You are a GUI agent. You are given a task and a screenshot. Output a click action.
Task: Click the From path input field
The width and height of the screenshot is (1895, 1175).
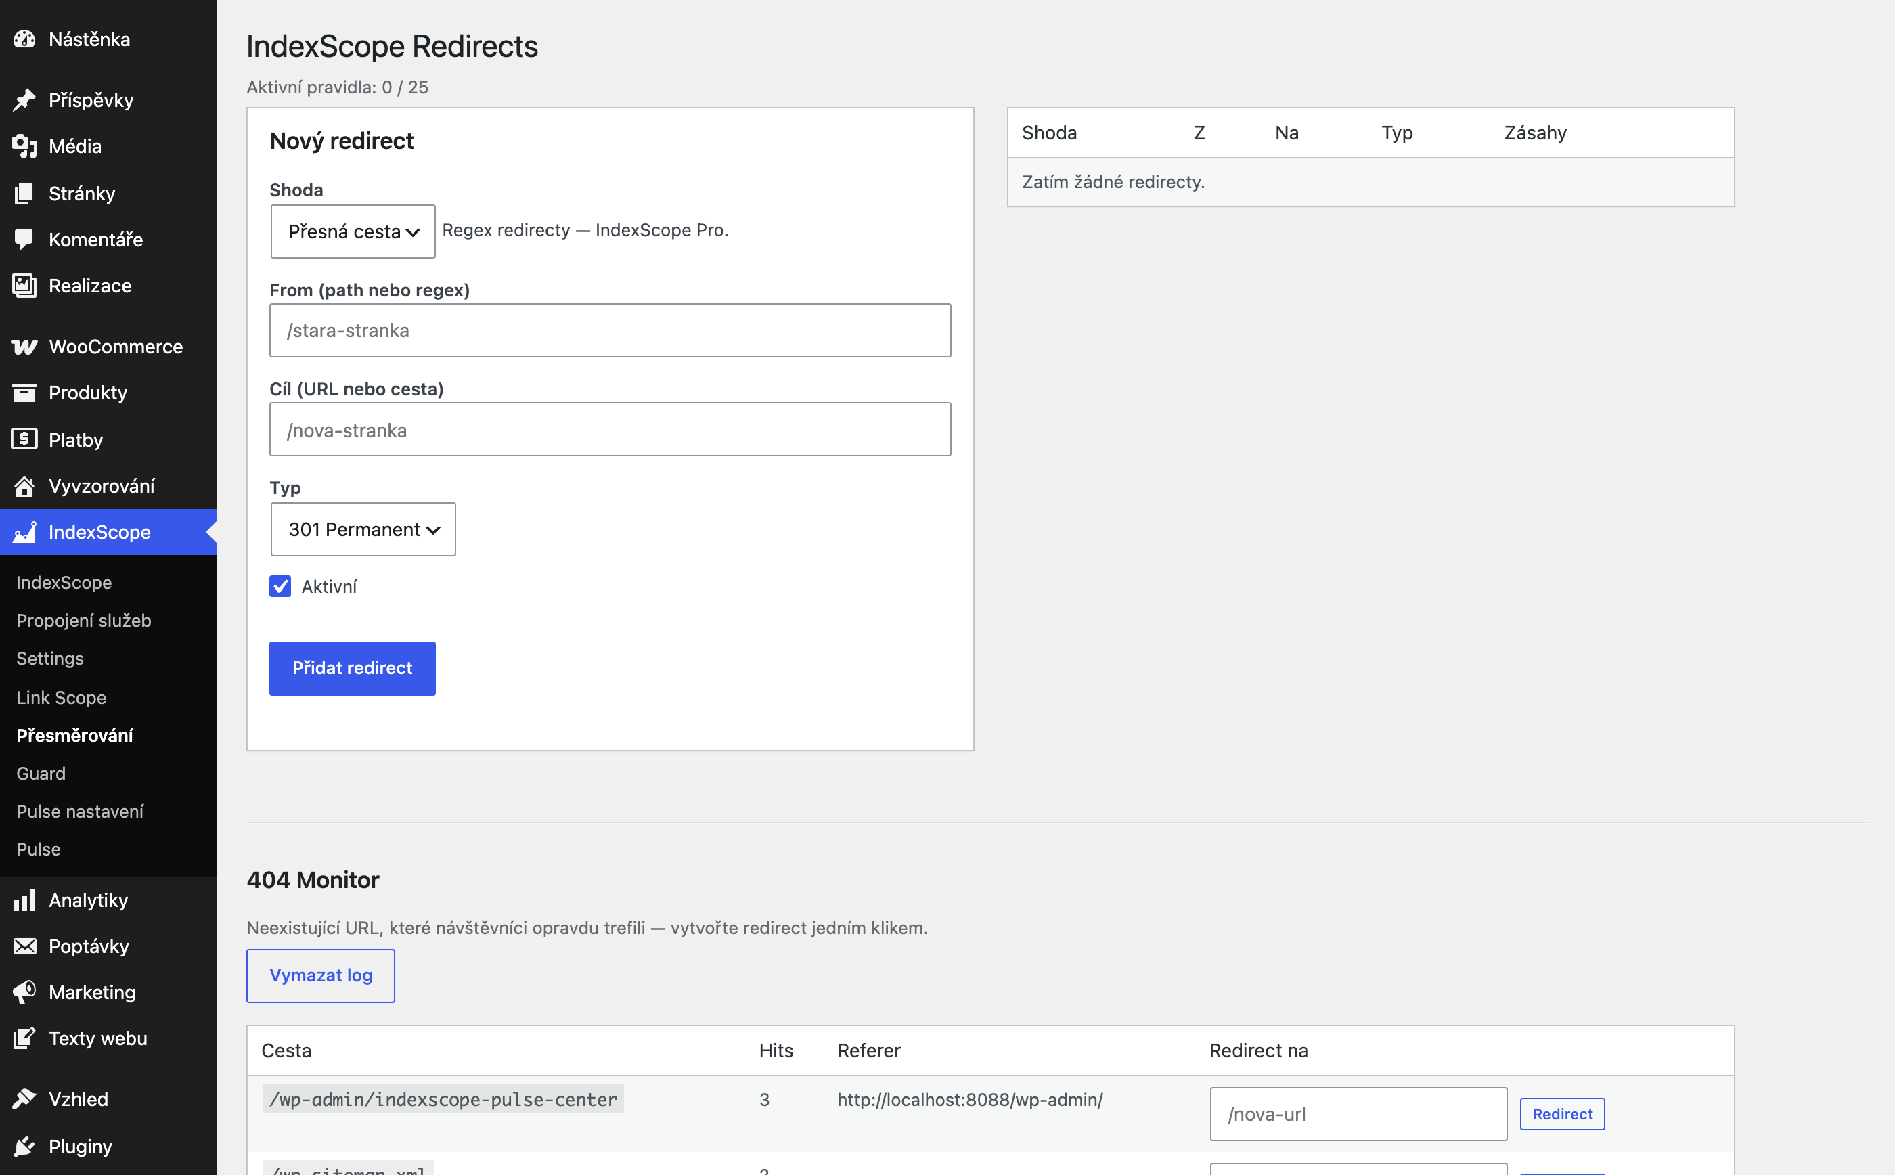coord(610,330)
